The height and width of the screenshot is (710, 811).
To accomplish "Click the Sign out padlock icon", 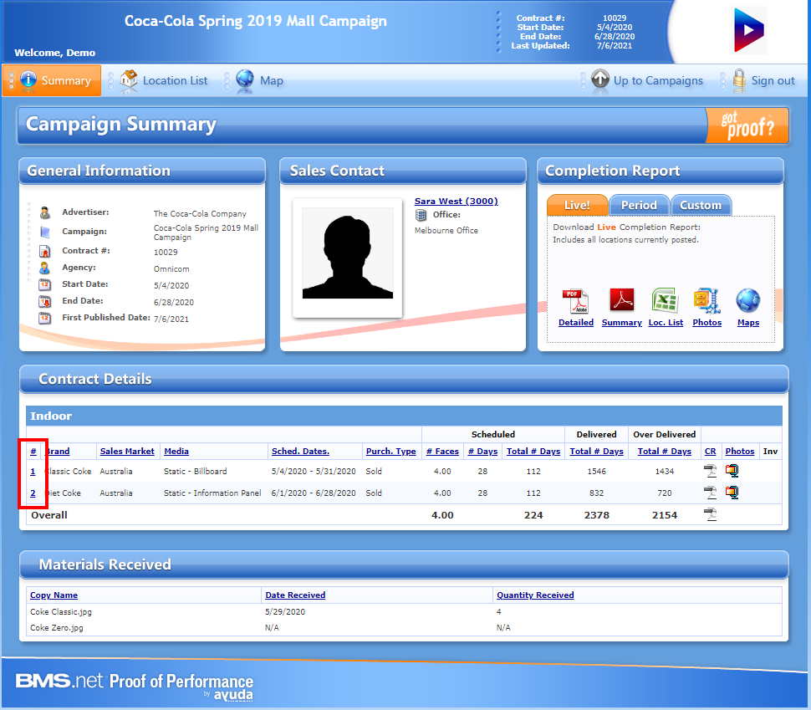I will pos(740,80).
